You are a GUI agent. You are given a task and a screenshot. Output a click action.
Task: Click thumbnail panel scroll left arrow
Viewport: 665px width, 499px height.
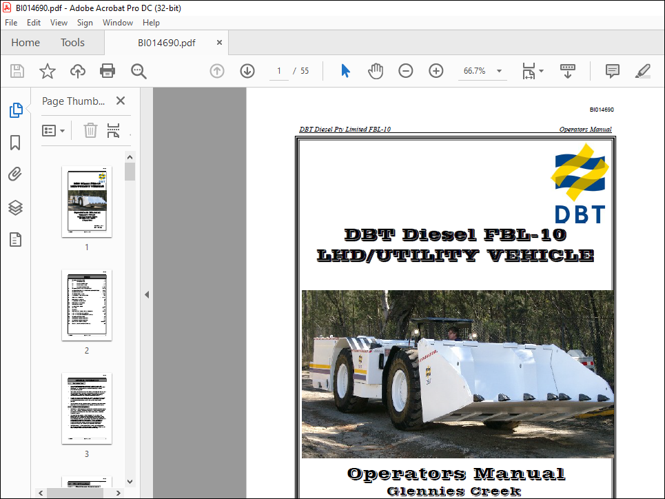coord(41,493)
